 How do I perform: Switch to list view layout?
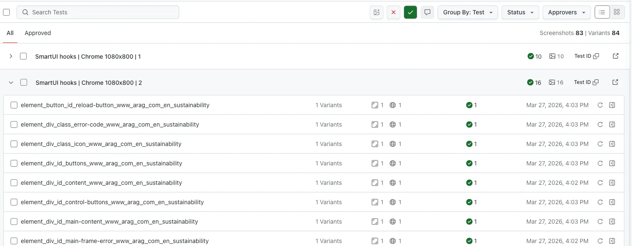602,12
